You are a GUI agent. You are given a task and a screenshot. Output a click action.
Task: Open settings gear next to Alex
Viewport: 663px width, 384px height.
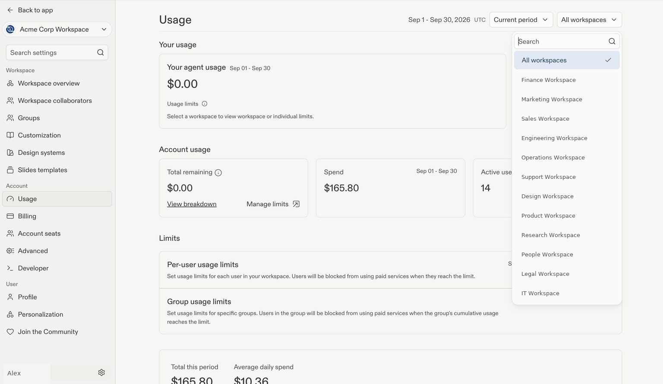pos(101,372)
